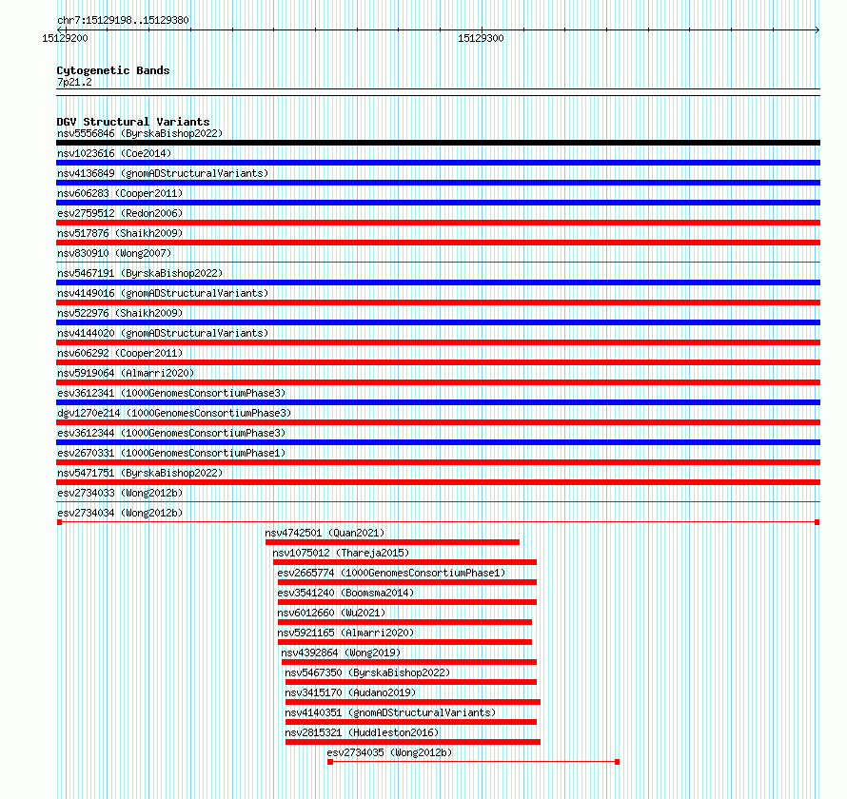The width and height of the screenshot is (847, 799).
Task: Click the red bar under nsv3415170 (Audano2019)
Action: [413, 702]
